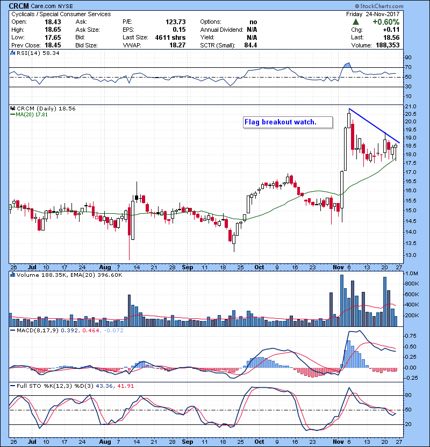Image resolution: width=430 pixels, height=447 pixels.
Task: Click the green up-arrow change indicator
Action: coord(355,22)
